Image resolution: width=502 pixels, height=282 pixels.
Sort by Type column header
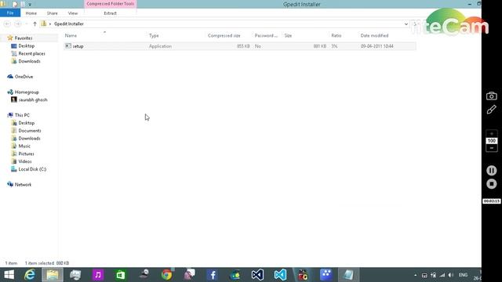(x=154, y=35)
